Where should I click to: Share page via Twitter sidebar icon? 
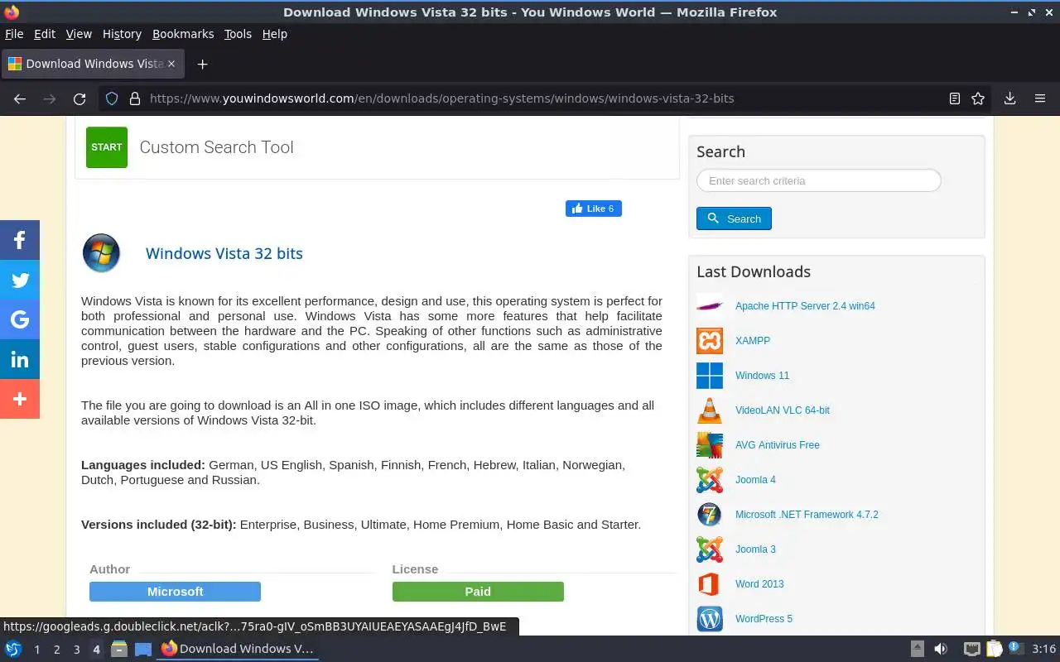[x=20, y=280]
